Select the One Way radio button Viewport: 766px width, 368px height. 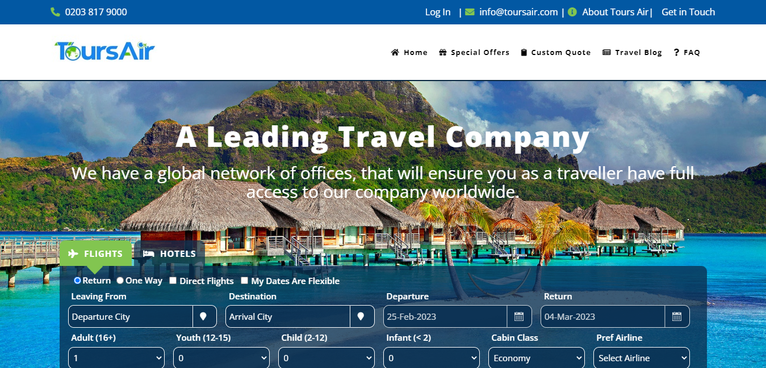point(120,281)
